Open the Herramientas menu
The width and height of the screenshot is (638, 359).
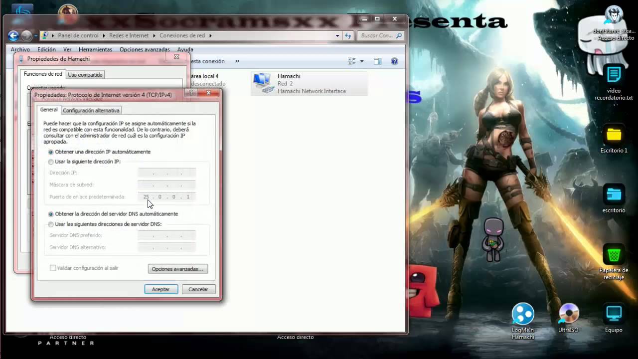(x=95, y=49)
